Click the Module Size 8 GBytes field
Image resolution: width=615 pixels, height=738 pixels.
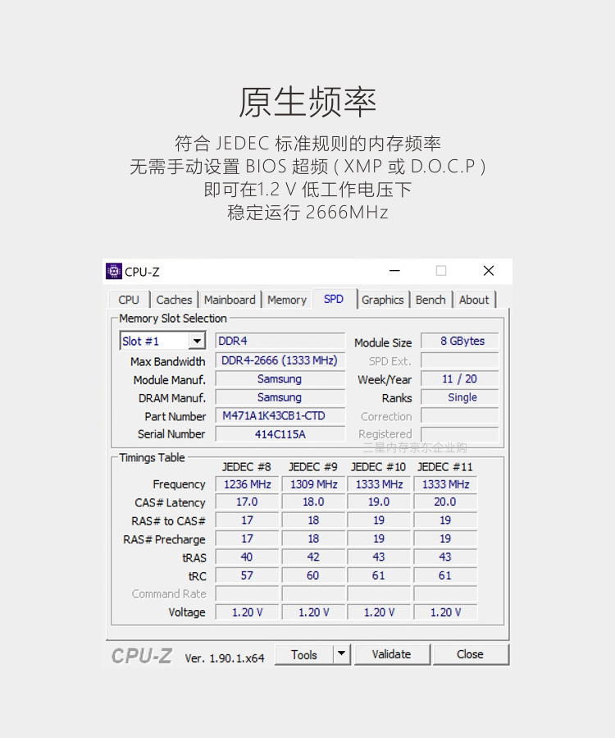tap(459, 341)
